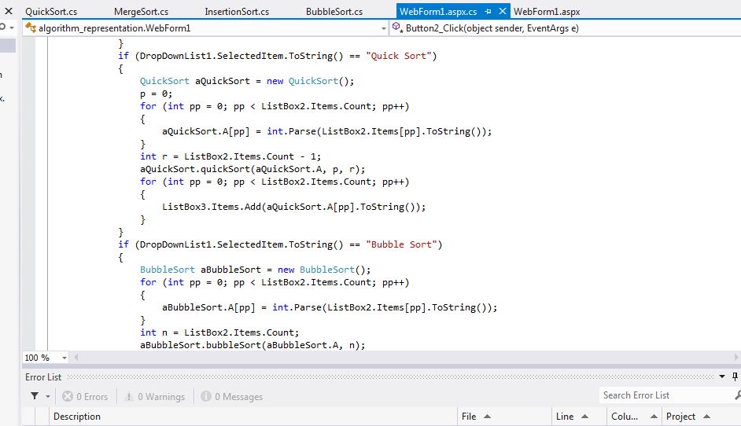
Task: Click the line aBubbleSort.bubbleSort(aBubbleSort.A, n);
Action: [253, 345]
